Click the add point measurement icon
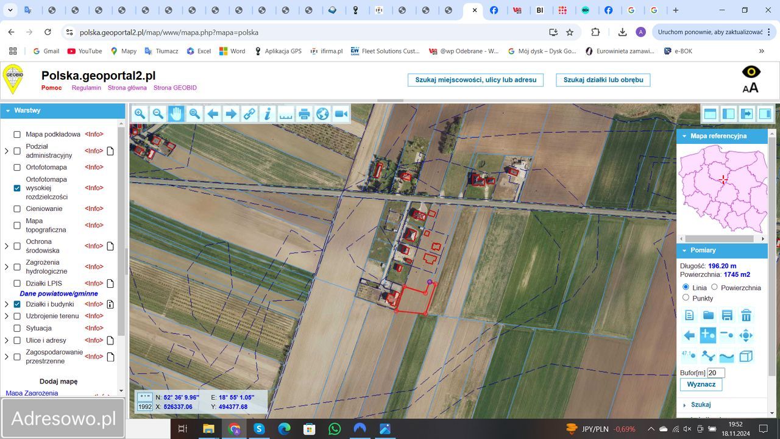Screen dimensions: 780x439 click(x=707, y=335)
